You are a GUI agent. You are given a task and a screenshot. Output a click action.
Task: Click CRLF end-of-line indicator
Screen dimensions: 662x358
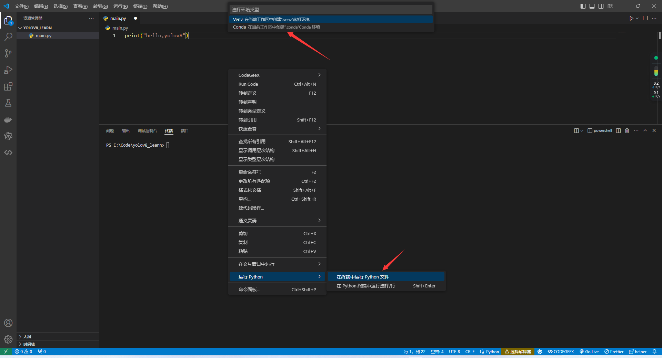click(470, 351)
